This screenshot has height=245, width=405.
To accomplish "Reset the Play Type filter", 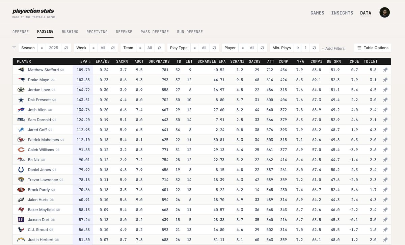I will pos(214,48).
